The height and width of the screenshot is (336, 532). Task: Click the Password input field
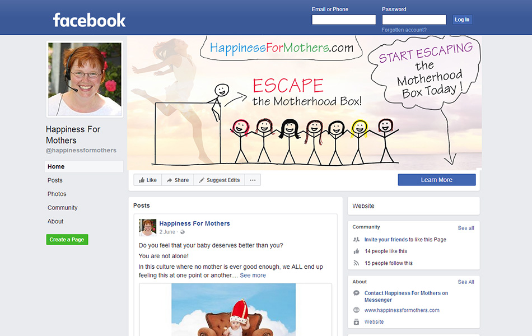414,20
